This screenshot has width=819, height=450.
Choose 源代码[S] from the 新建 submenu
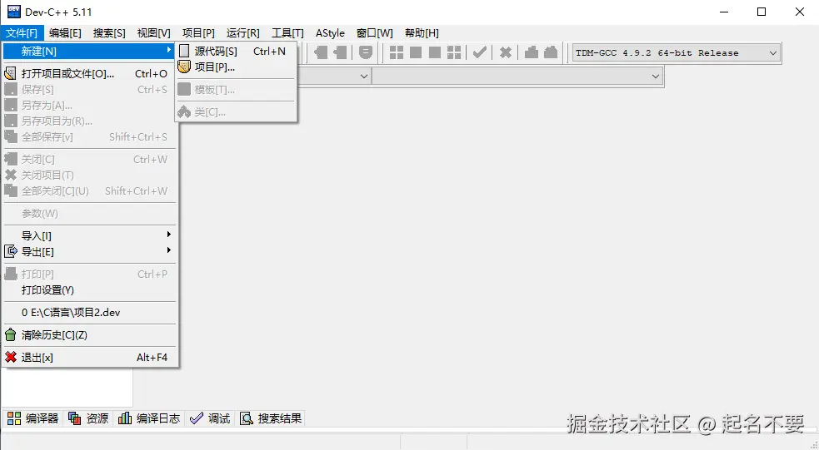(x=236, y=51)
